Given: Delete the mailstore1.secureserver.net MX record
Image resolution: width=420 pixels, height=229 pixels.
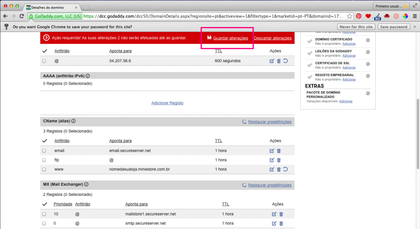Looking at the screenshot, I should (281, 214).
